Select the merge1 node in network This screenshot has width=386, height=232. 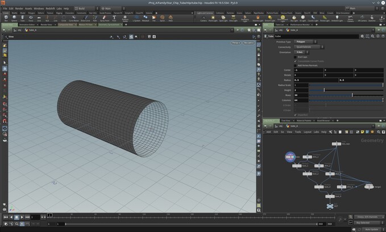tap(369, 187)
